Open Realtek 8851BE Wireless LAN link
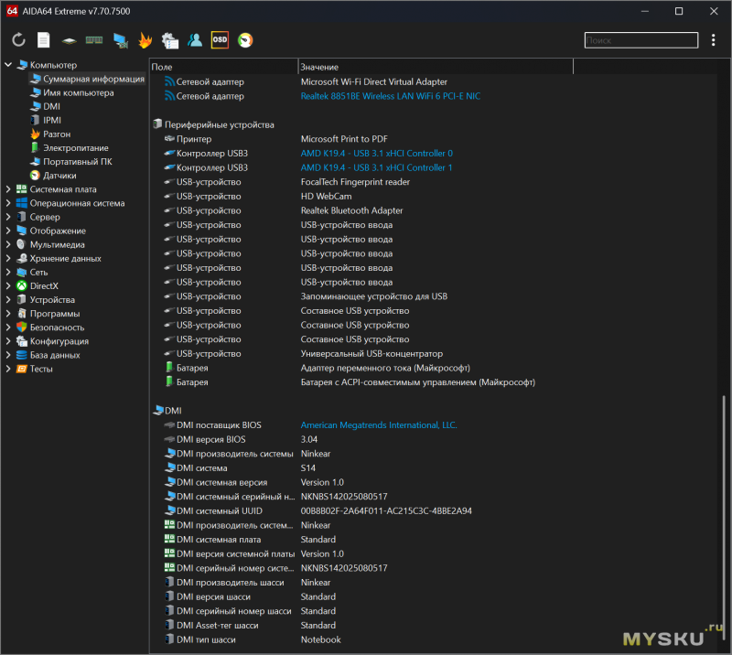This screenshot has height=655, width=732. (x=391, y=96)
